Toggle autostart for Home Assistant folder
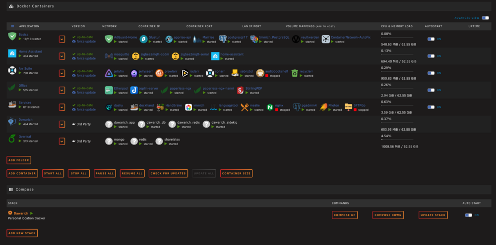 pos(431,56)
